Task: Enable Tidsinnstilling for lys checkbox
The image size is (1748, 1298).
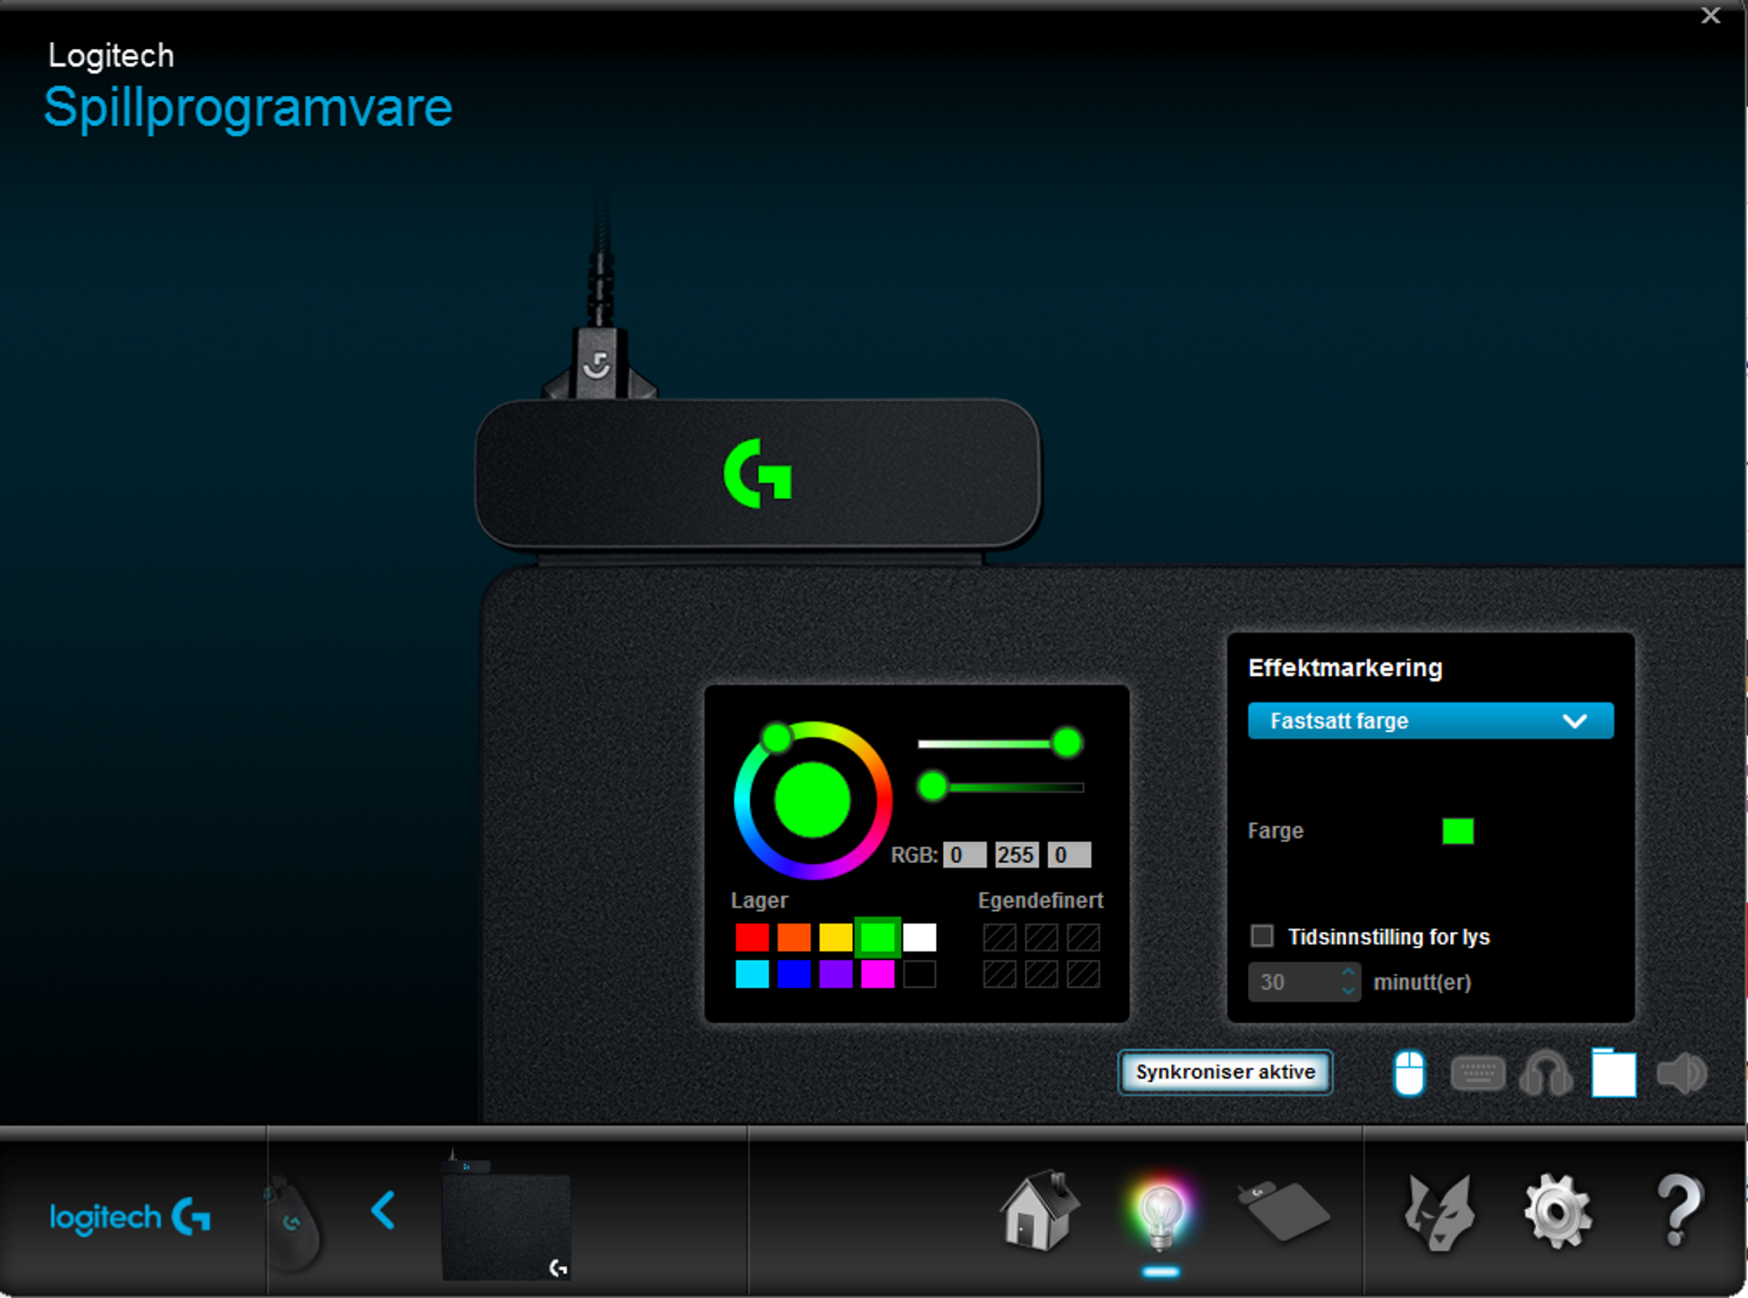Action: [x=1261, y=936]
